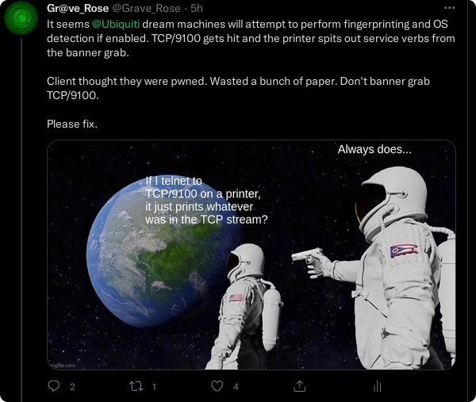Viewport: 476px width, 402px height.
Task: Click the green Gr@ve_Rose profile avatar
Action: (21, 18)
